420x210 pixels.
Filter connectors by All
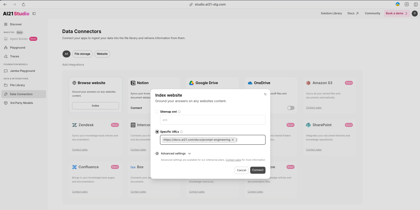pyautogui.click(x=66, y=54)
